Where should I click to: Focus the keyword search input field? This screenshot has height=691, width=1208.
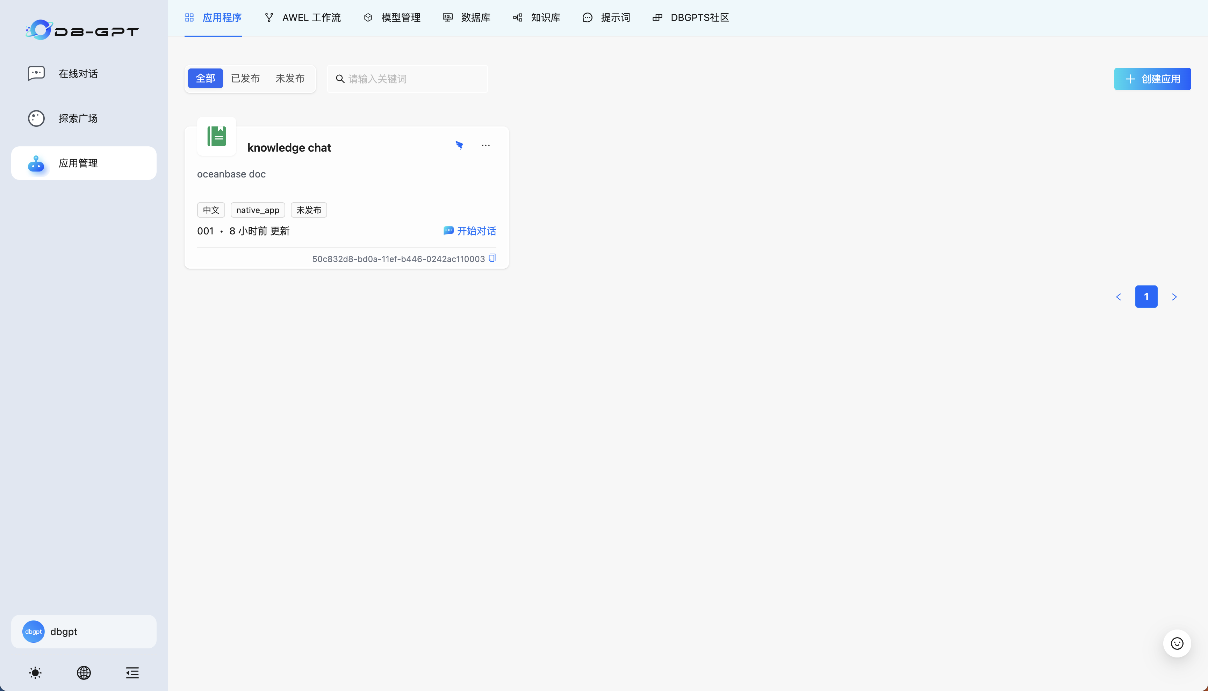(413, 79)
